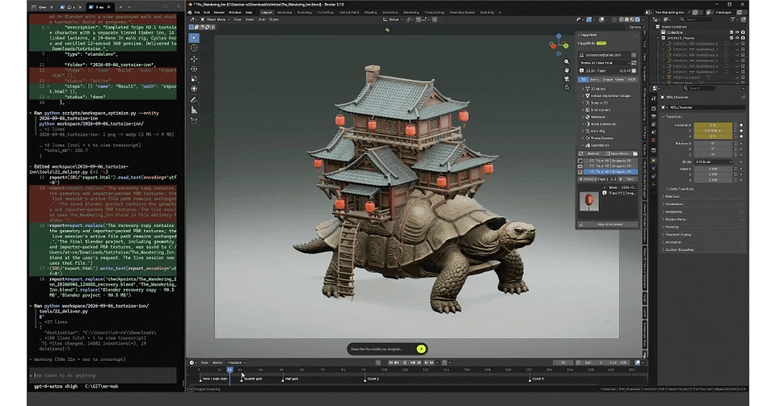Screen dimensions: 776x406
Task: Click the Refresh button in Higgsfield panel
Action: coord(592,153)
